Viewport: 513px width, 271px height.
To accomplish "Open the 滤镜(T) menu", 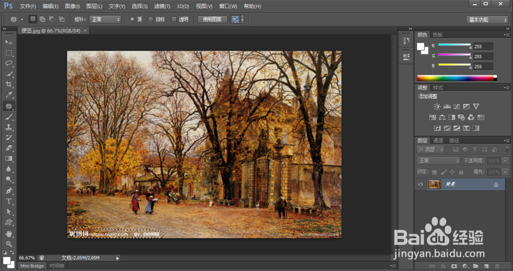I will [x=162, y=6].
